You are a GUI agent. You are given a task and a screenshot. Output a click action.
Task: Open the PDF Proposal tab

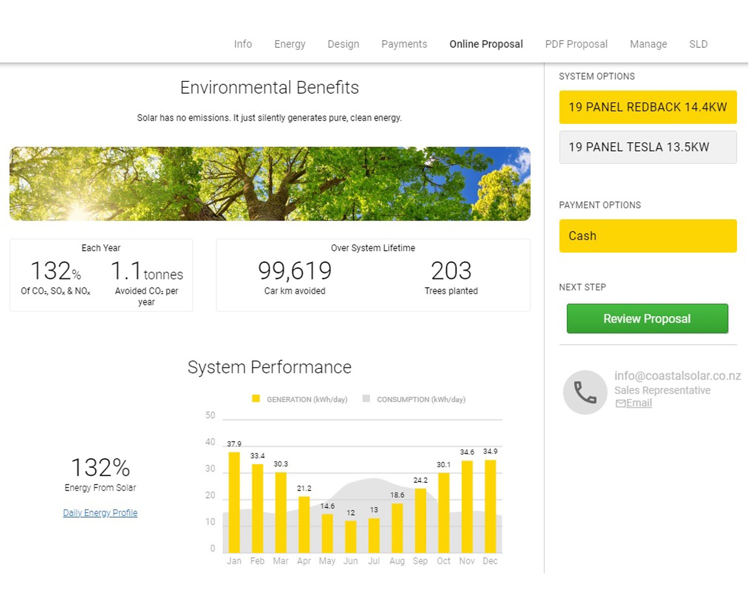click(x=576, y=44)
